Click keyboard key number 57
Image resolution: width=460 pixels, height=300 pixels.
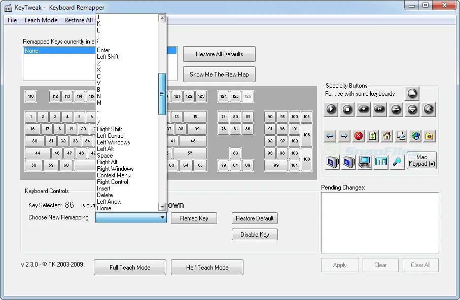[190, 153]
